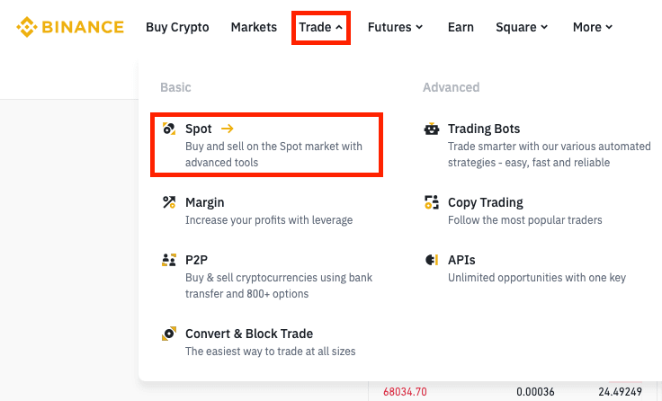Click the orange arrow next to Spot
This screenshot has width=662, height=401.
227,129
